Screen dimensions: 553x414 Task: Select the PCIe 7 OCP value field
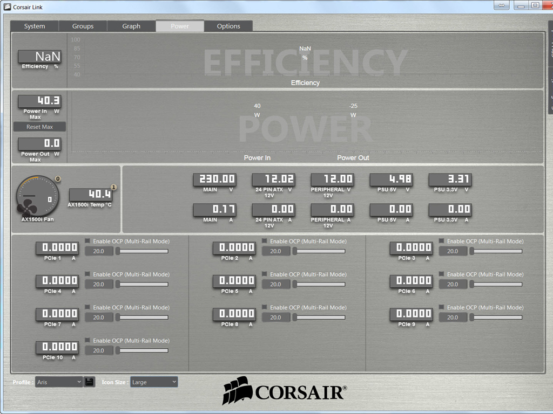[x=99, y=317]
